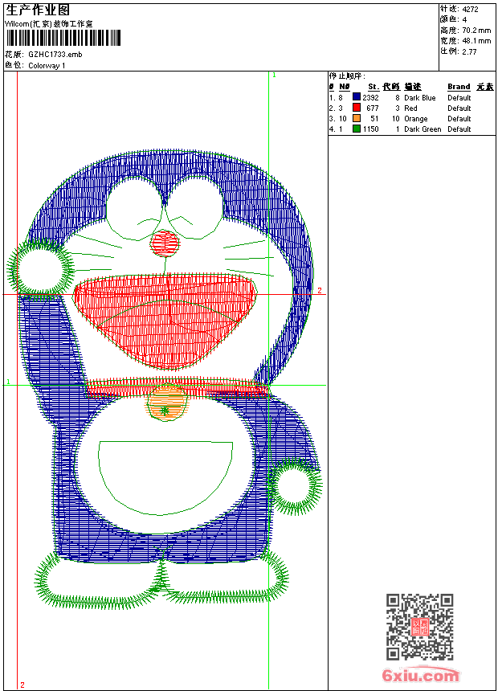Click the St. column header
The width and height of the screenshot is (498, 691).
click(373, 87)
